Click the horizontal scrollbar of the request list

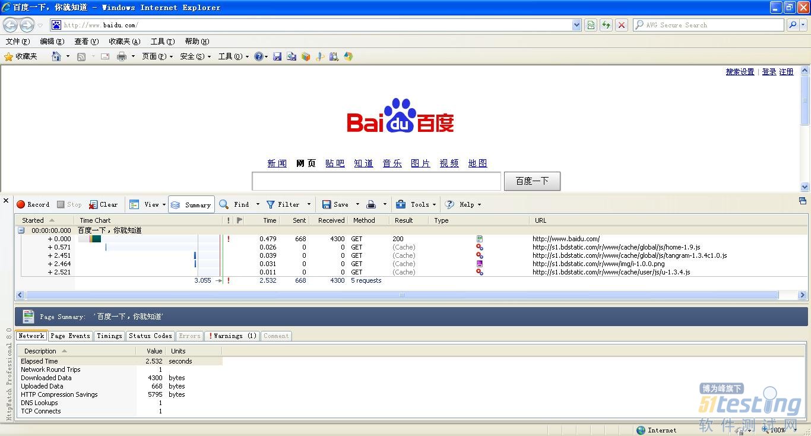402,295
